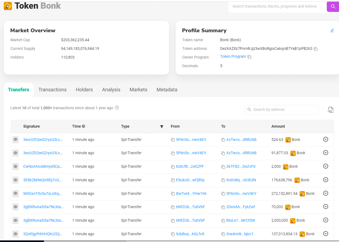Export transfers using the CSV icon
This screenshot has width=339, height=242.
coord(330,110)
